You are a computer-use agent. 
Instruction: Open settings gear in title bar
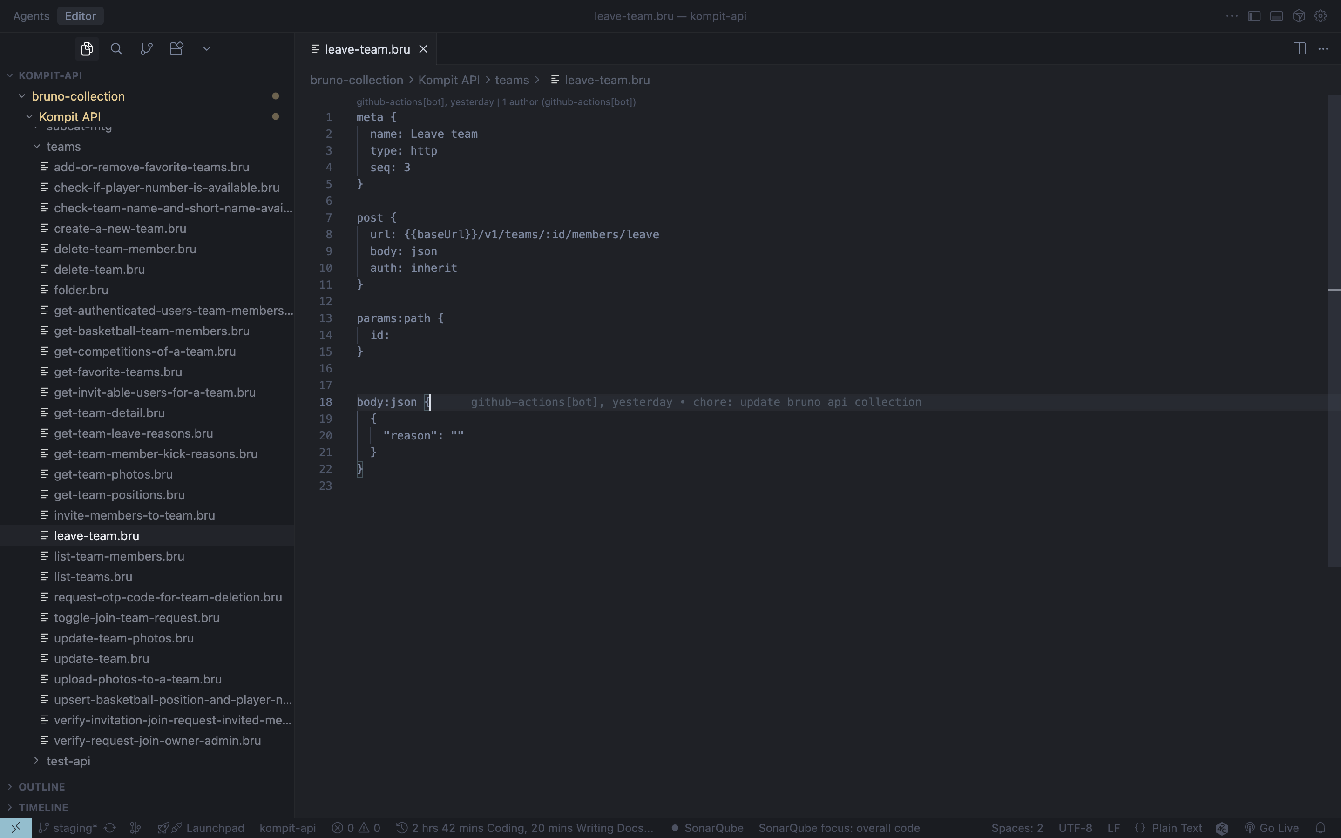pyautogui.click(x=1321, y=16)
